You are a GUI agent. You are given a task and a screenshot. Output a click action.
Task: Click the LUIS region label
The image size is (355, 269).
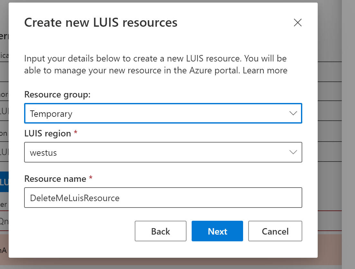tap(48, 134)
